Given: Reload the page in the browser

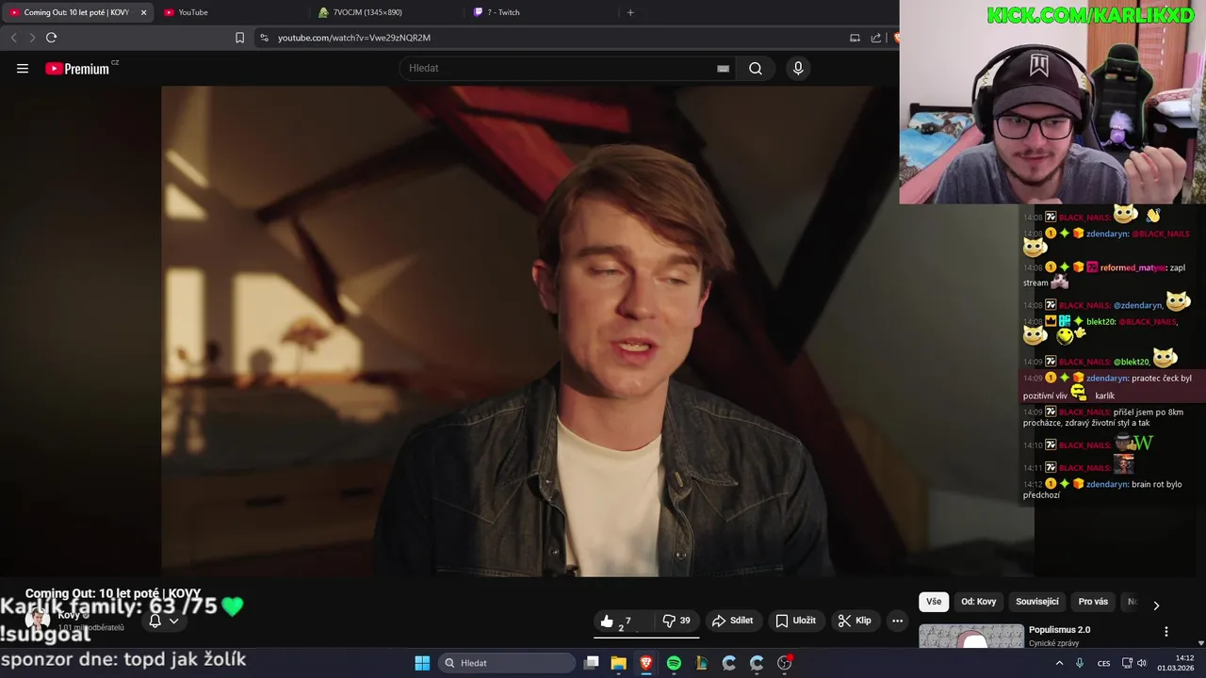Looking at the screenshot, I should coord(51,38).
